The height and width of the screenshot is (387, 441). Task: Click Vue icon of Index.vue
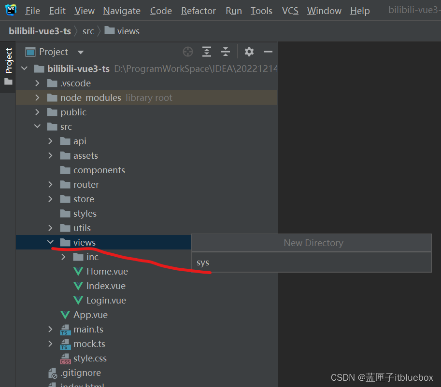pos(78,286)
